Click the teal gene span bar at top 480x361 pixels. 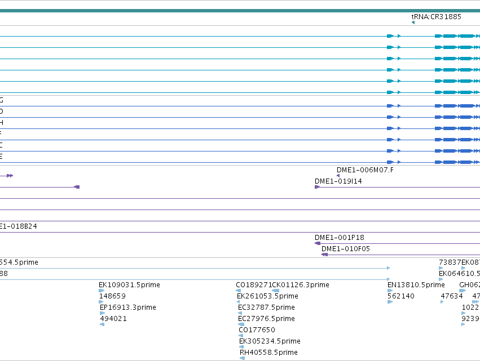pyautogui.click(x=240, y=11)
